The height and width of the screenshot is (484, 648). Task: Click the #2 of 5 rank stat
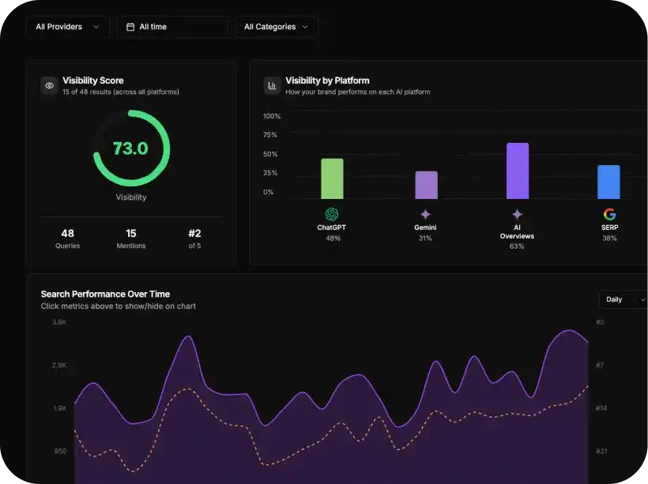194,238
